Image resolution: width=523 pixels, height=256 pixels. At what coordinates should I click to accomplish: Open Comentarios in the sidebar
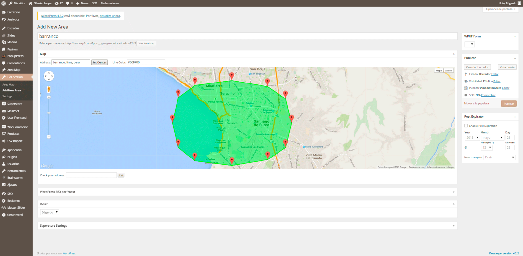[x=16, y=63]
